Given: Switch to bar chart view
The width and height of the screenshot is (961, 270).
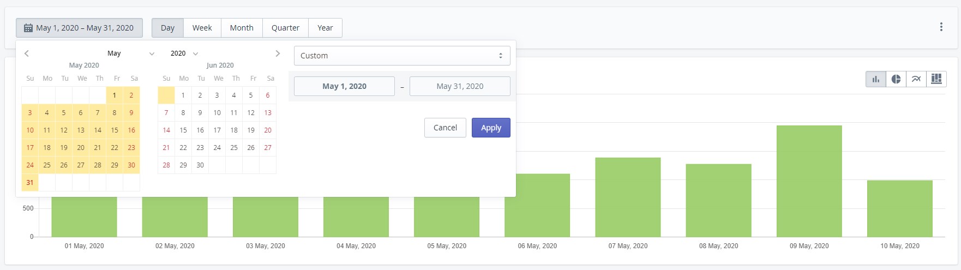Looking at the screenshot, I should coord(875,79).
